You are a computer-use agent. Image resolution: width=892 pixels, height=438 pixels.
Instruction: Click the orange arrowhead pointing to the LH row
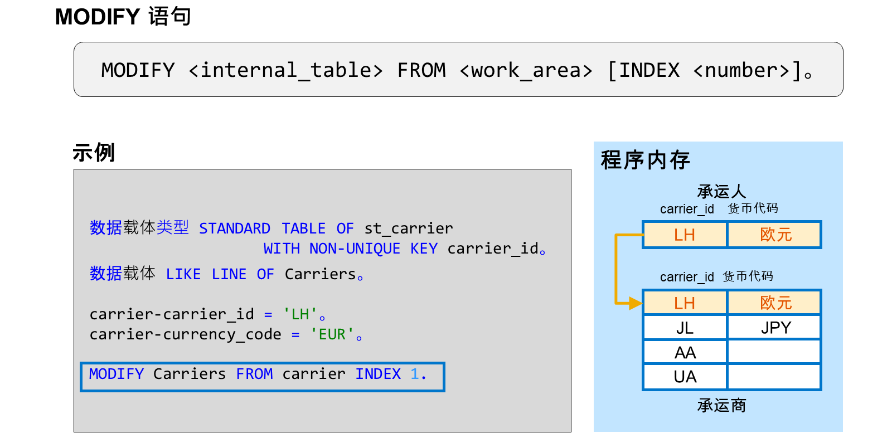pos(636,303)
